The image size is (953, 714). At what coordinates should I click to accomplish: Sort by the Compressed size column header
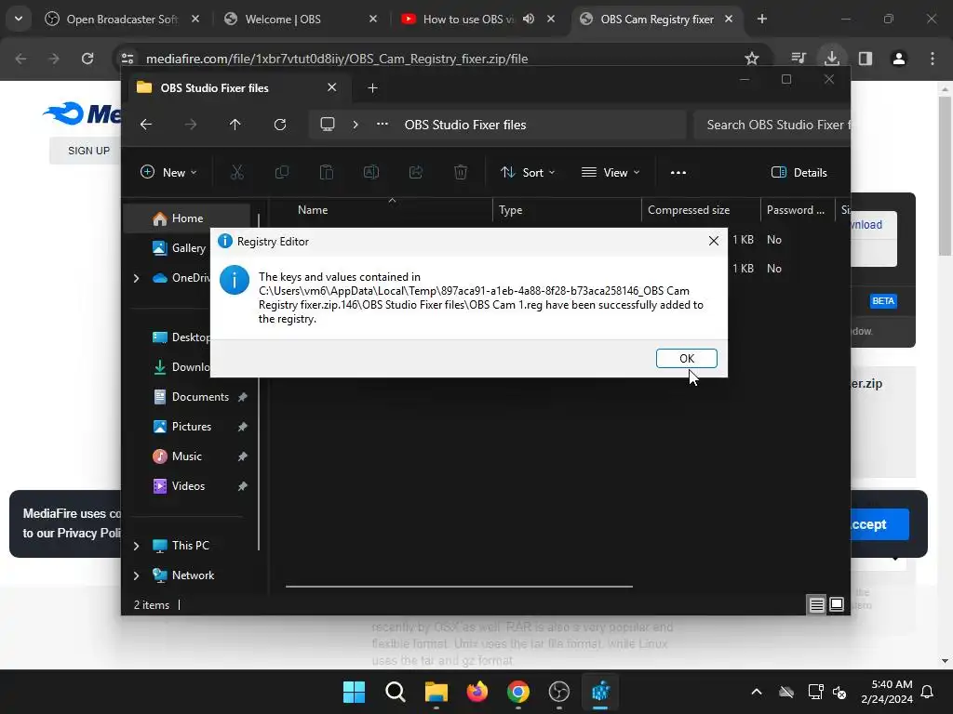coord(702,210)
